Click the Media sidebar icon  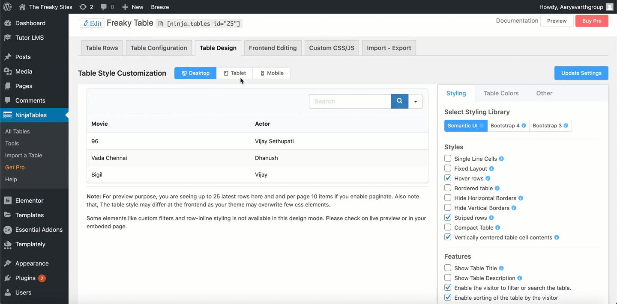[7, 71]
